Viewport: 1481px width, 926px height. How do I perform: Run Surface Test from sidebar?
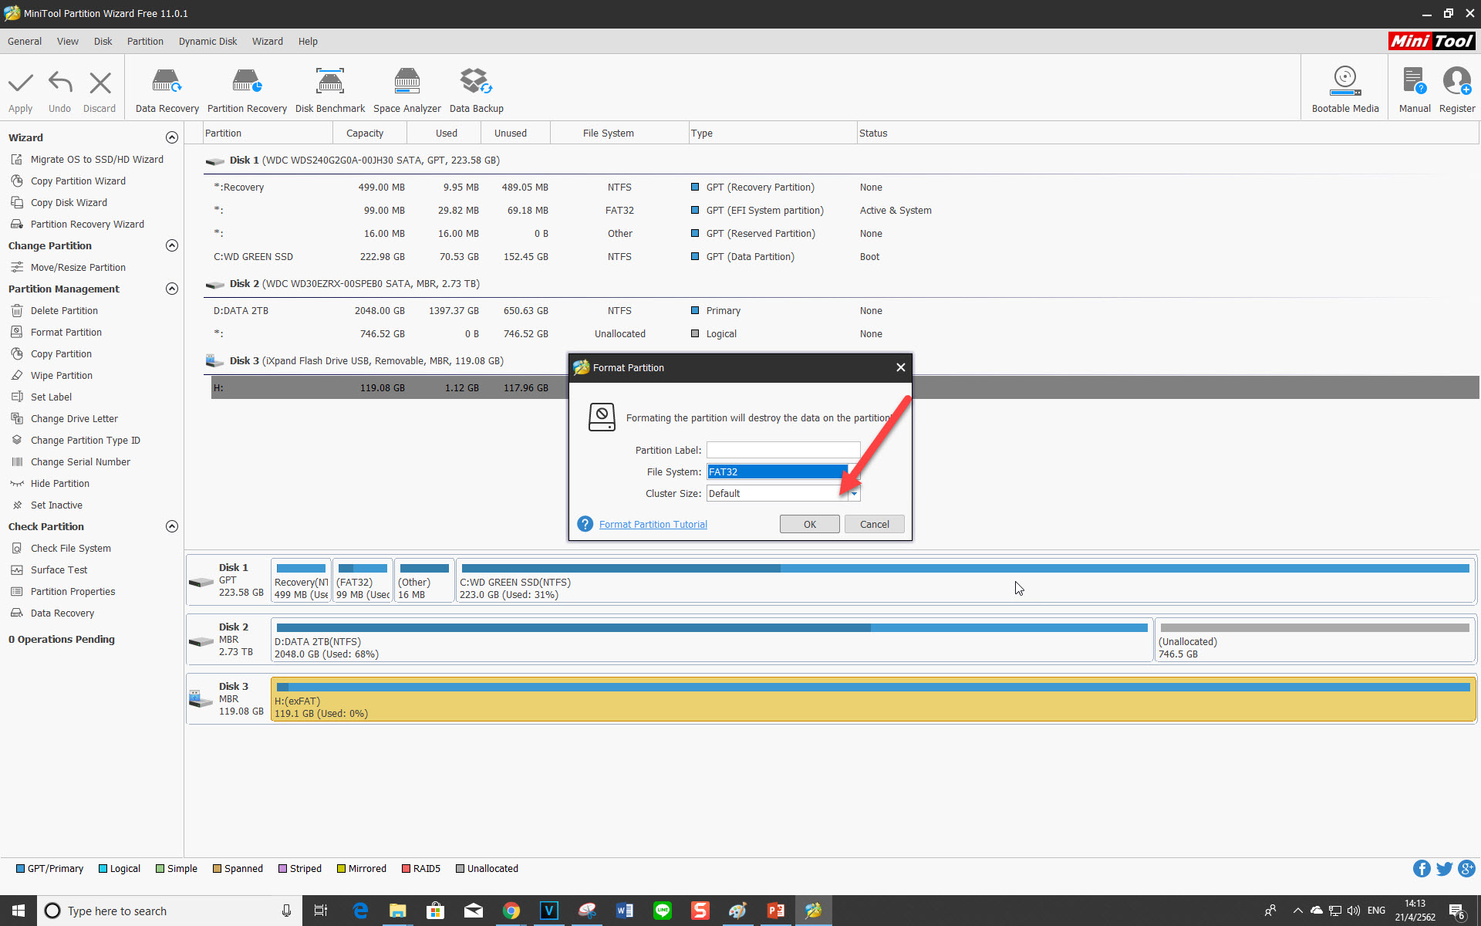(59, 569)
